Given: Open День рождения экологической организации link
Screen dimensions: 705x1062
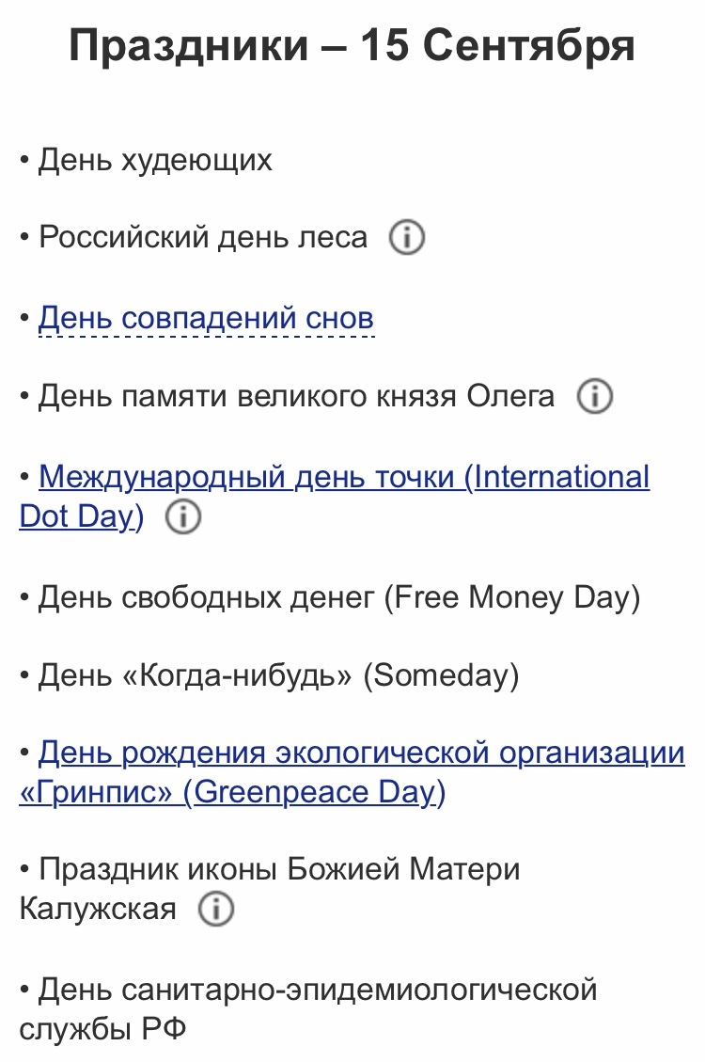Looking at the screenshot, I should point(361,753).
